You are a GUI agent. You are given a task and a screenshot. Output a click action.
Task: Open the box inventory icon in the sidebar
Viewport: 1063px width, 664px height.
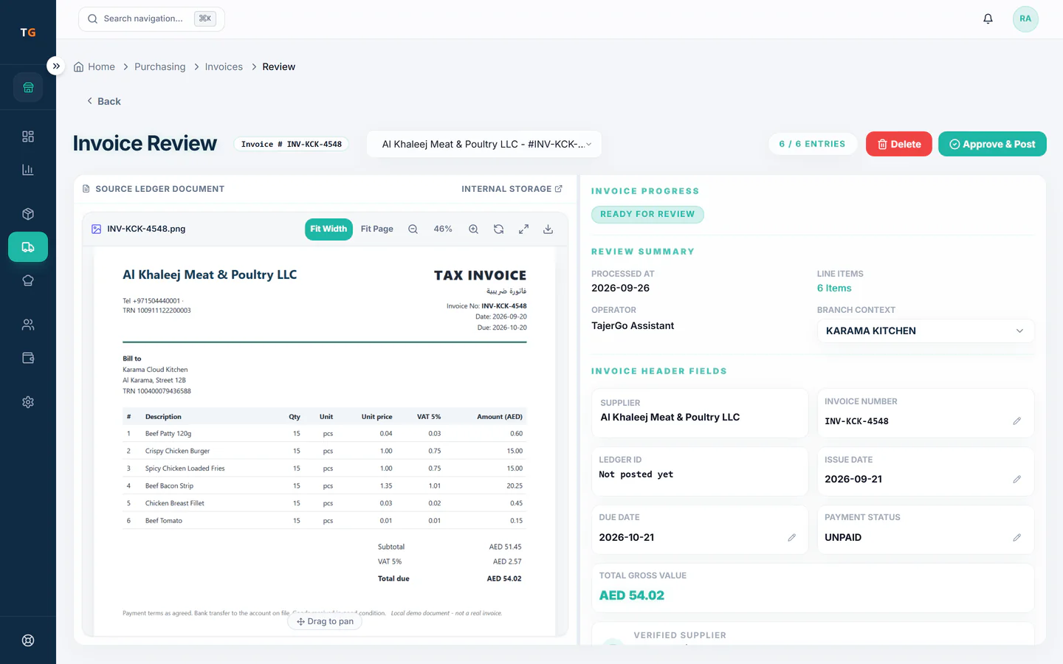[x=28, y=214]
